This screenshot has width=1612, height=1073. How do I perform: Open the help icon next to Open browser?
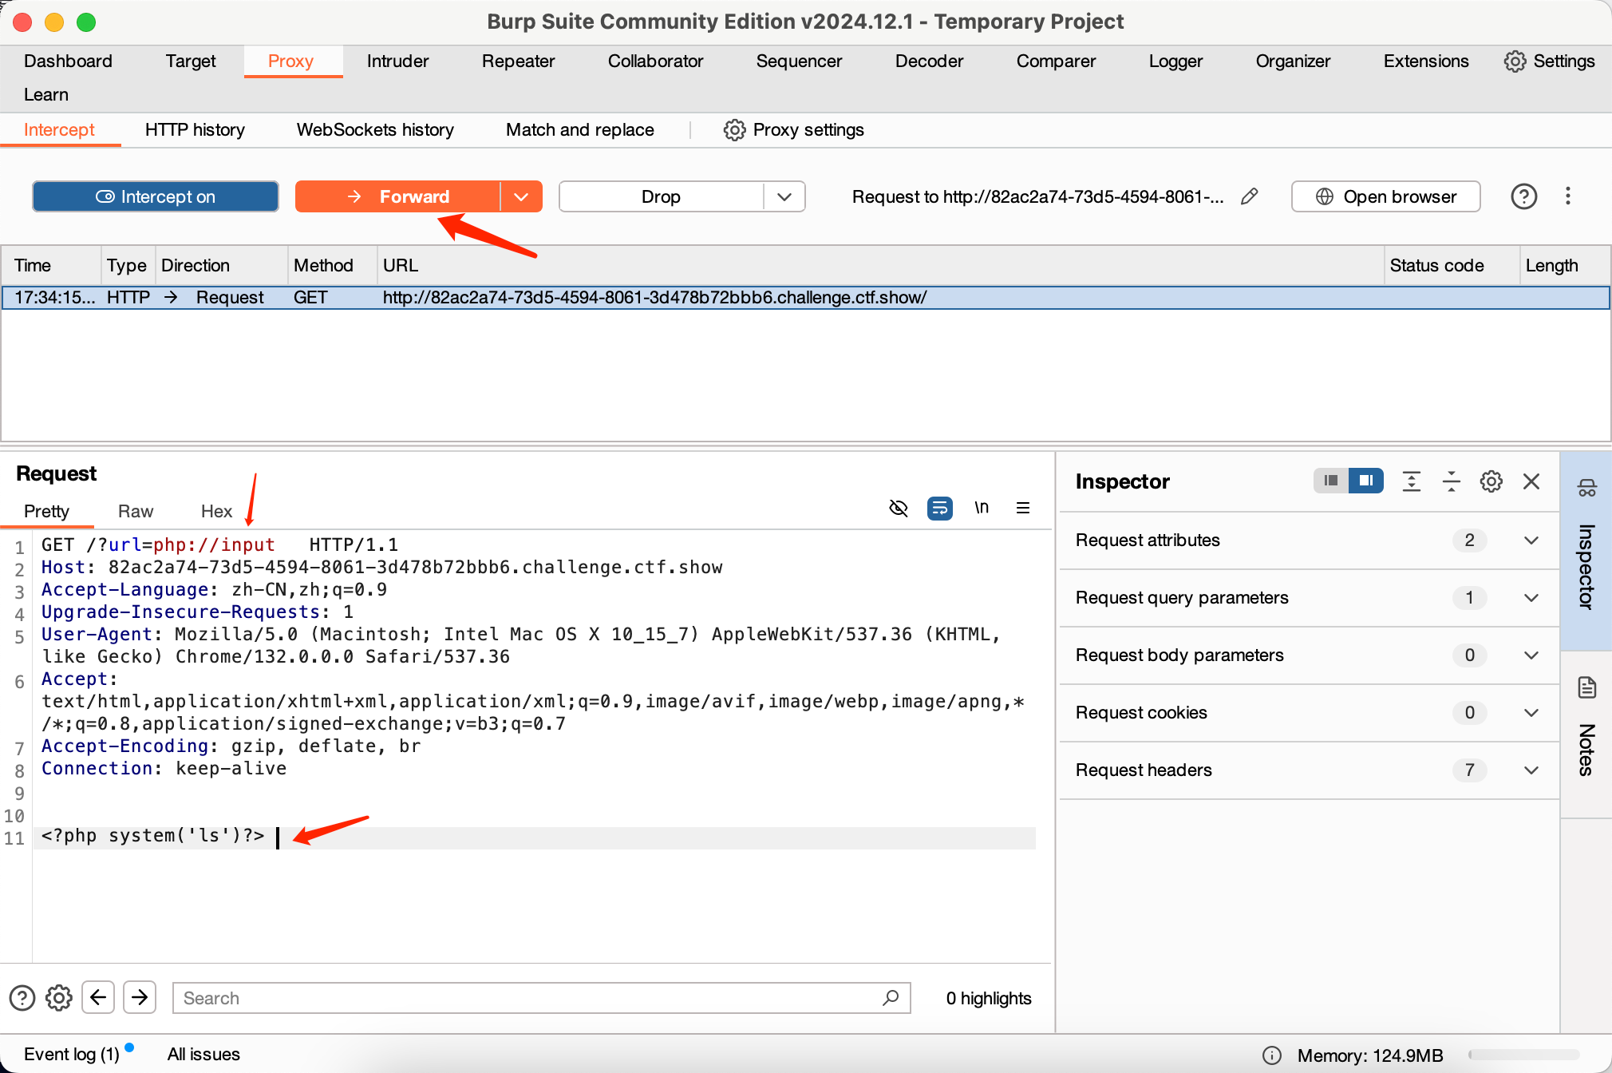click(x=1524, y=196)
